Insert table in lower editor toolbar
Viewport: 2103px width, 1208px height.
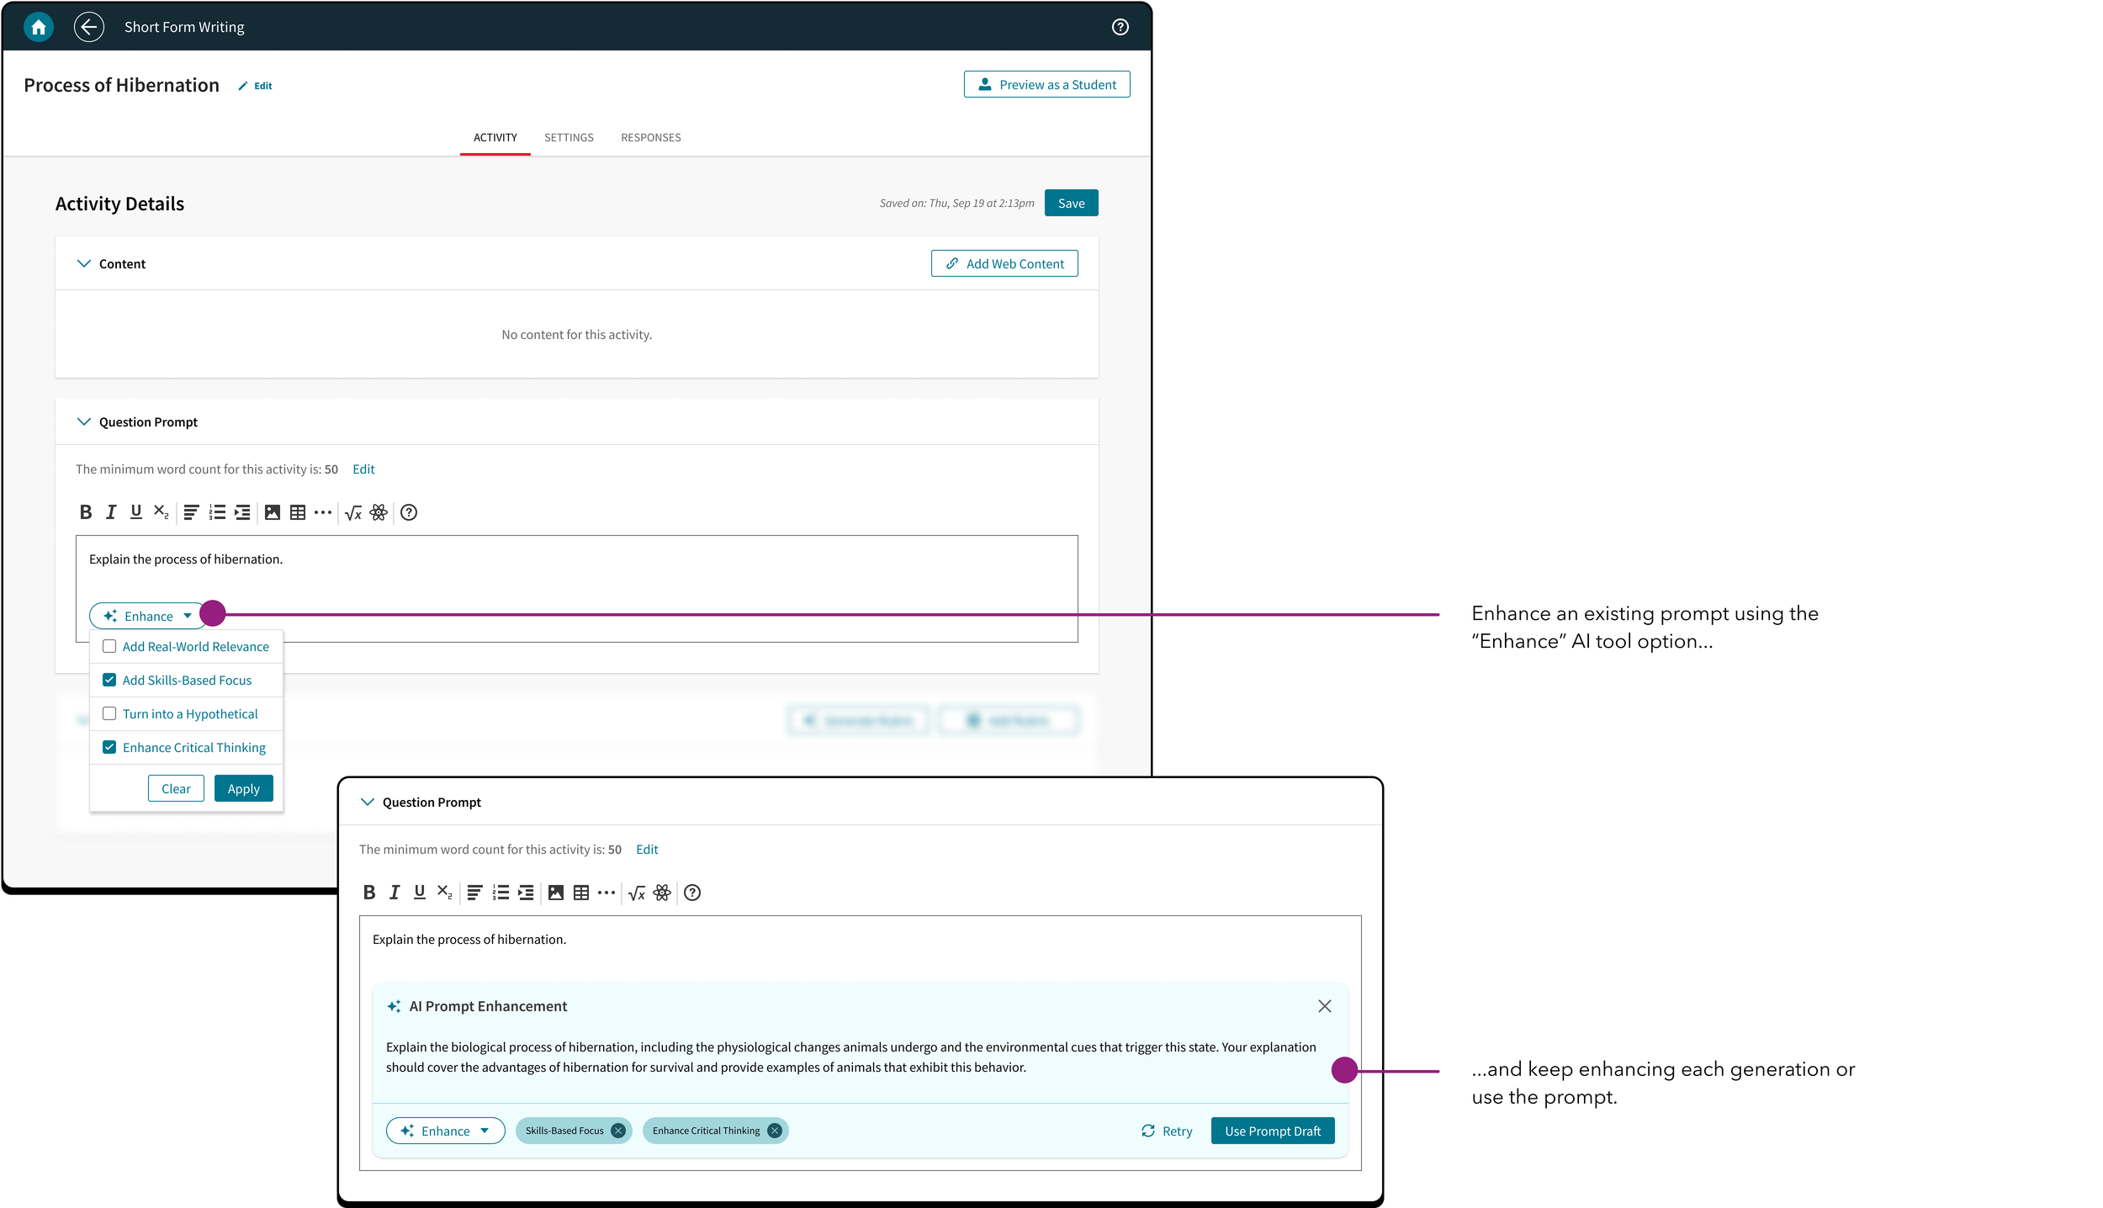[580, 893]
